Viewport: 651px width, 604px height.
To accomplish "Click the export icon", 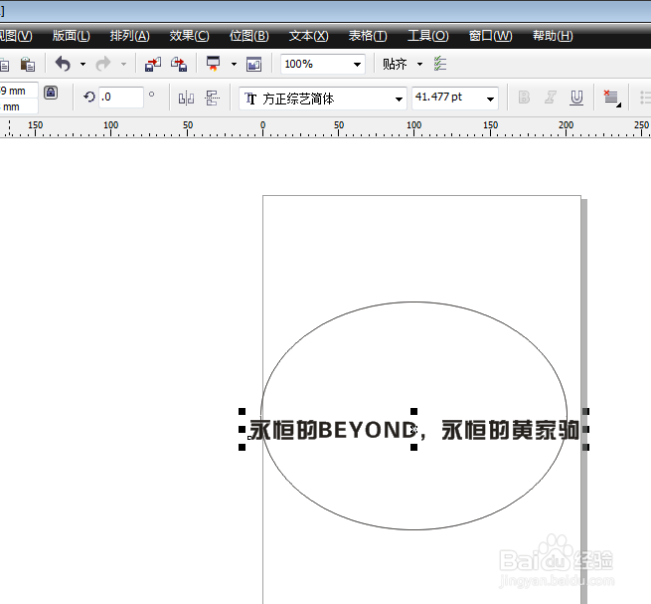I will coord(179,65).
